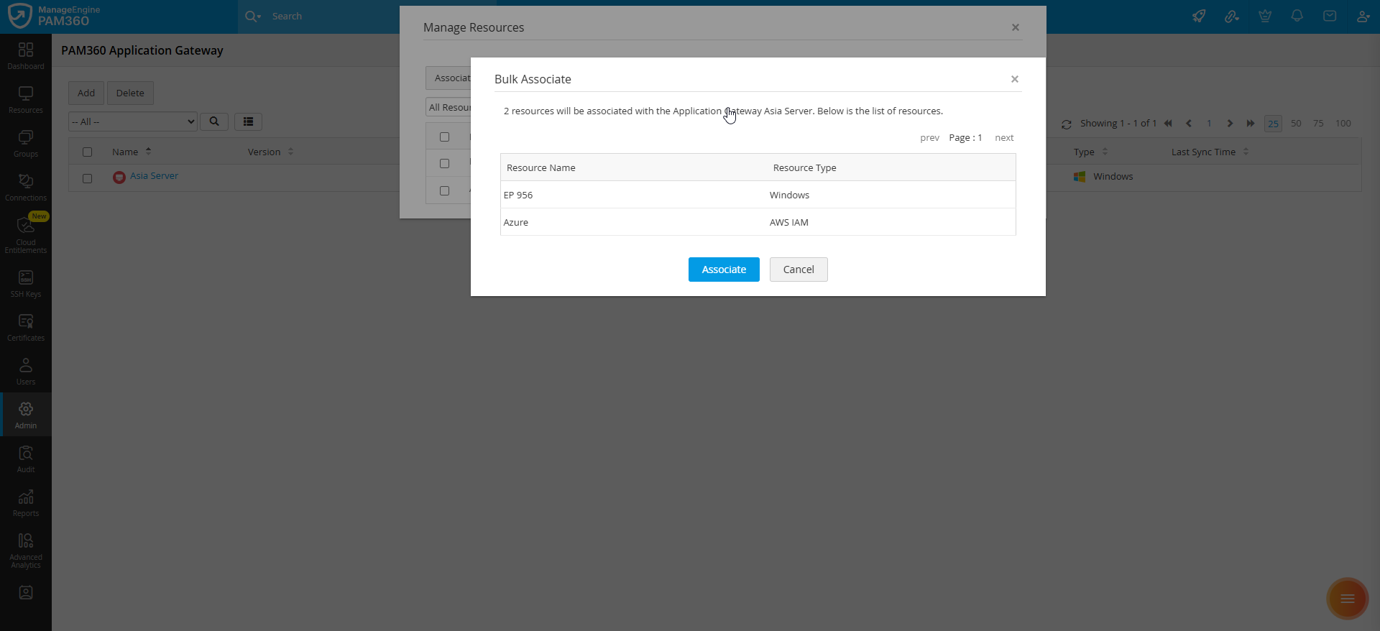The height and width of the screenshot is (631, 1380).
Task: Open Advanced Analytics sidebar item
Action: pos(26,551)
